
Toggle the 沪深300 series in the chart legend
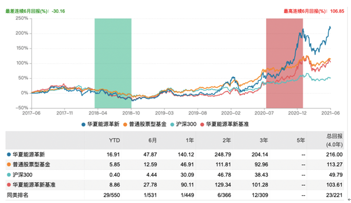click(x=184, y=124)
